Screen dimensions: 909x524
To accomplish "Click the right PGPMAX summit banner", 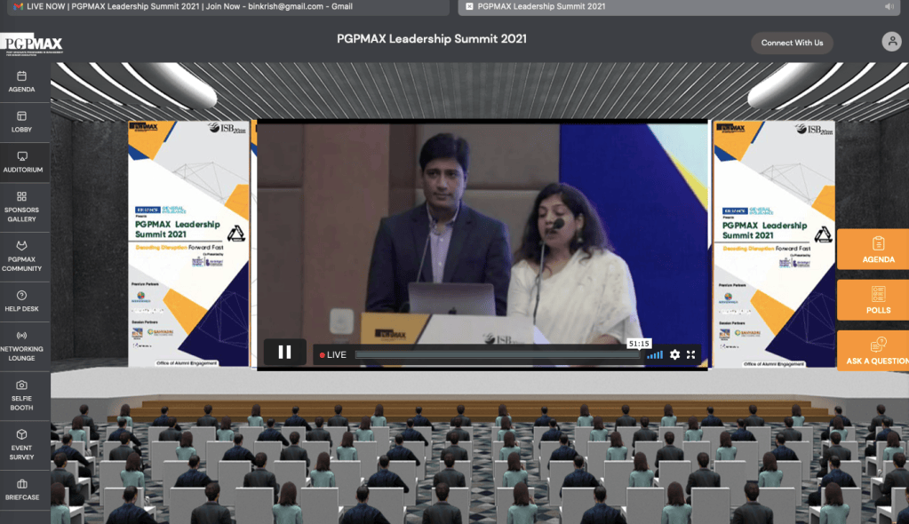I will (x=774, y=243).
